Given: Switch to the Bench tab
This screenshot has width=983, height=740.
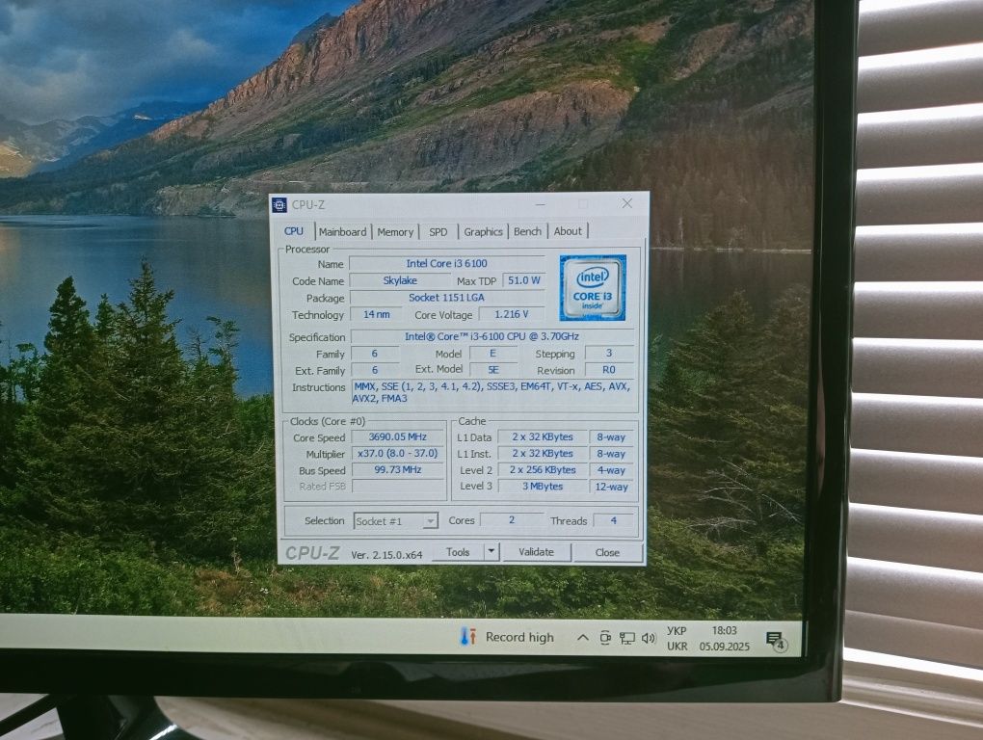Looking at the screenshot, I should [527, 231].
